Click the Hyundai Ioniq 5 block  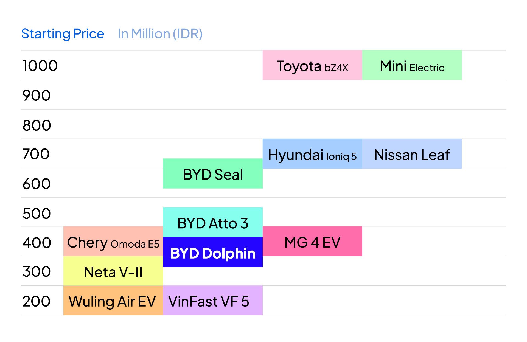(x=312, y=154)
